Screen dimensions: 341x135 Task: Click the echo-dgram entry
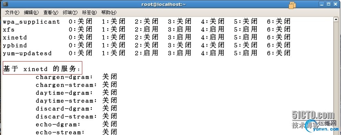click(x=58, y=125)
